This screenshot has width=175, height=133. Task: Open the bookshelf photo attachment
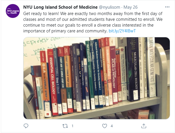click(x=96, y=78)
